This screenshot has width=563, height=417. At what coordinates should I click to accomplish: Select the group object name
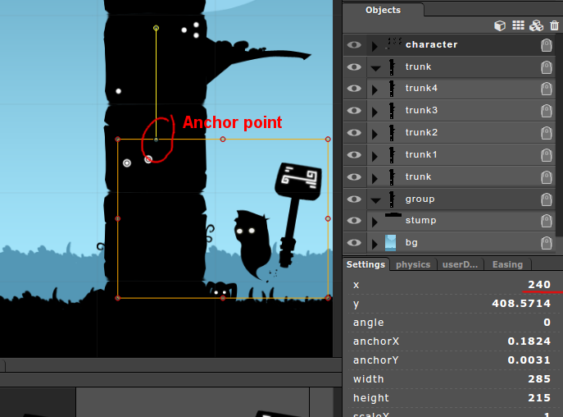[x=420, y=199]
